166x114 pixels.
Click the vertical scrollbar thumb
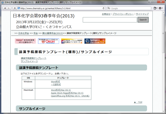point(163,33)
